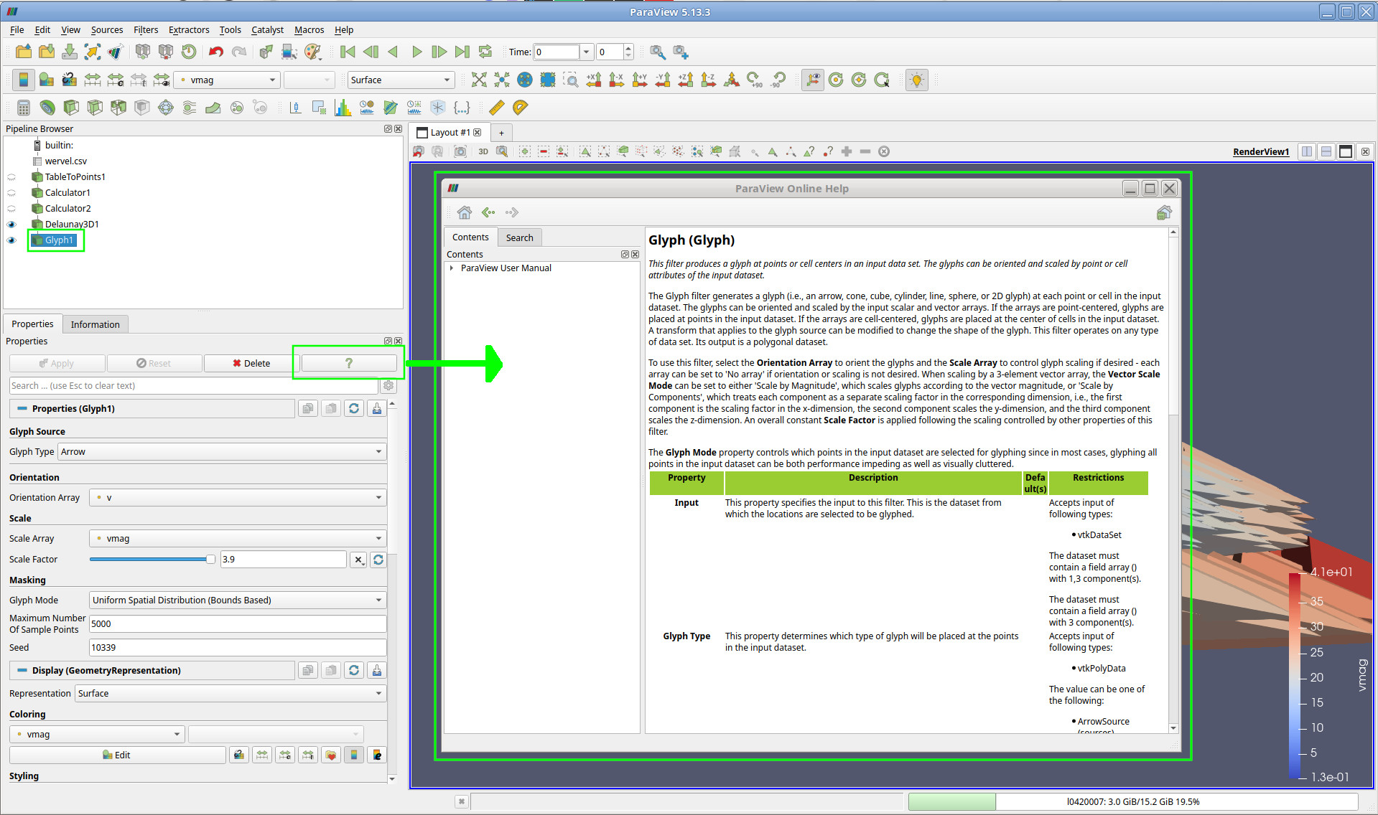Viewport: 1378px width, 815px height.
Task: Open the Macros menu
Action: click(309, 29)
